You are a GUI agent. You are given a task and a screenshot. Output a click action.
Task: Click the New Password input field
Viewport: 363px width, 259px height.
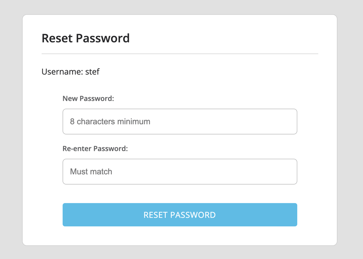pos(180,122)
